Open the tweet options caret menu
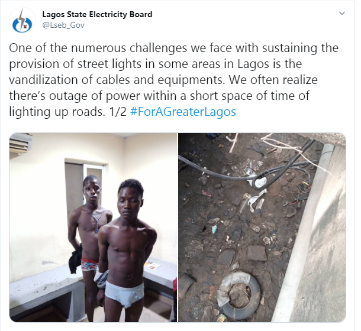Screen dimensions: 361x331 point(342,13)
